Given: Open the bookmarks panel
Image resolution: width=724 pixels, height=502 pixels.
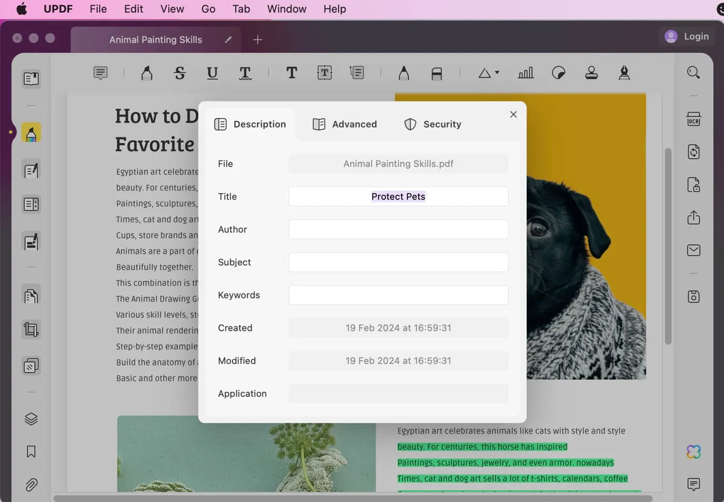Looking at the screenshot, I should pos(31,452).
